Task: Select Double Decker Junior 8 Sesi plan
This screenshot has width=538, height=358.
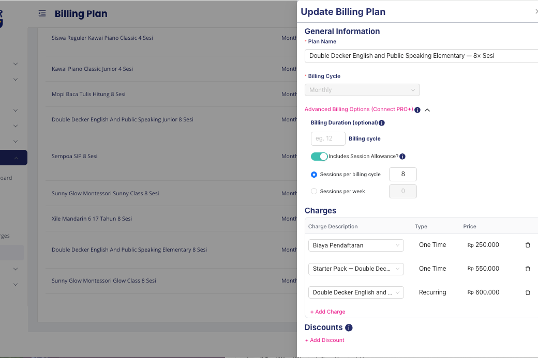Action: pyautogui.click(x=123, y=119)
